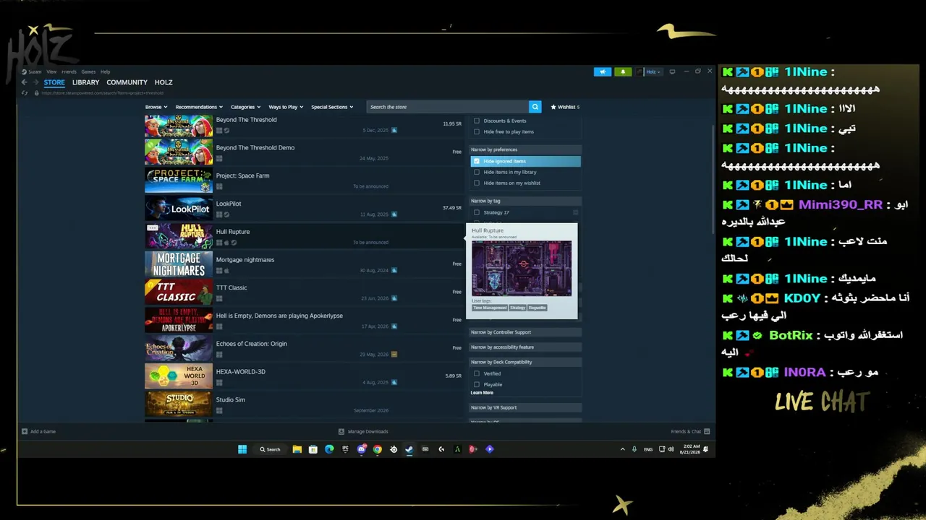The height and width of the screenshot is (520, 926).
Task: Uncheck Hide ignored items
Action: pyautogui.click(x=477, y=161)
